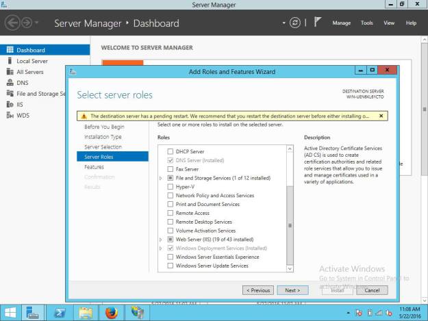
Task: Open the installer icon next to Firefox on the taskbar
Action: click(x=137, y=313)
